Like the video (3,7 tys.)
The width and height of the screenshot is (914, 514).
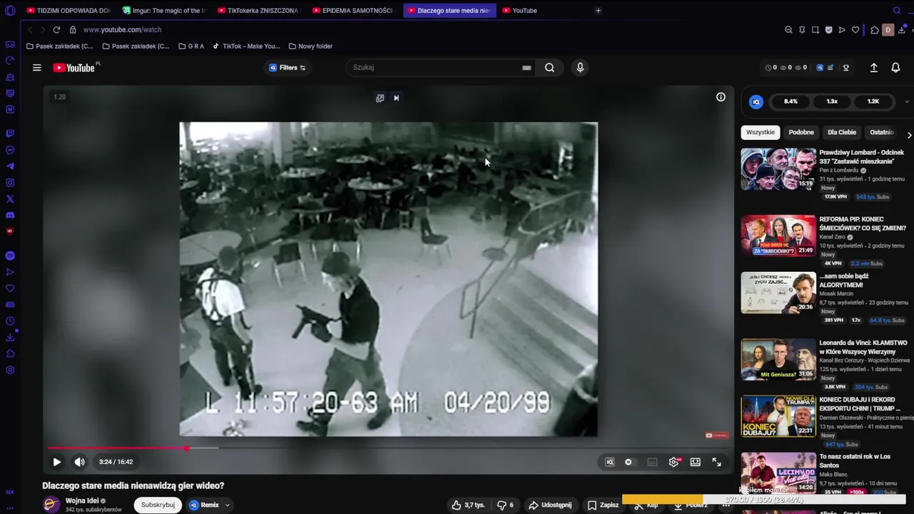click(468, 505)
